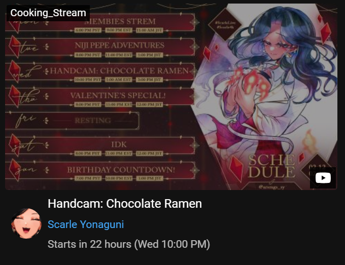Select the Saturday IDK schedule row
Screen dimensions: 345x265
point(100,146)
